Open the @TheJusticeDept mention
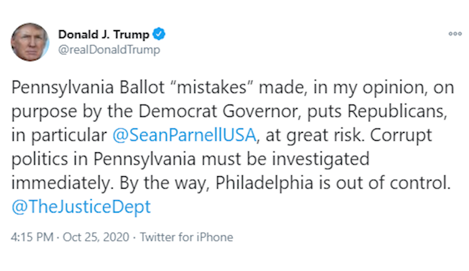The height and width of the screenshot is (271, 469). click(x=81, y=206)
